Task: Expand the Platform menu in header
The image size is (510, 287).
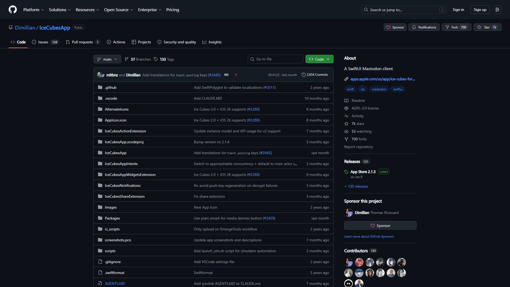Action: click(x=33, y=10)
